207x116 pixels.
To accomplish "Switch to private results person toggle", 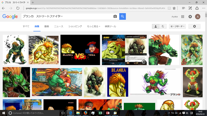I will click(156, 26).
